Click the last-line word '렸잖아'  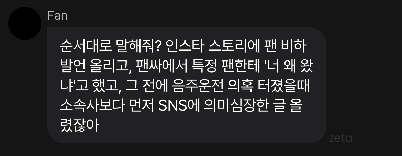pyautogui.click(x=79, y=126)
